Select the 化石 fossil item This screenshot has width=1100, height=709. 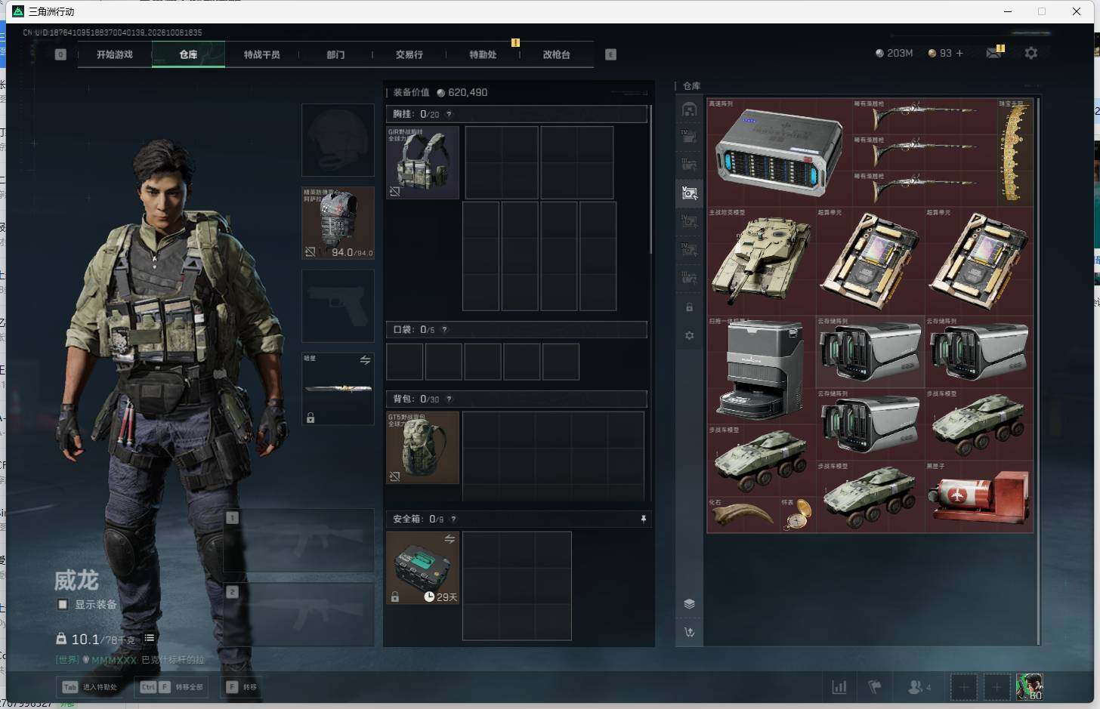[x=743, y=514]
